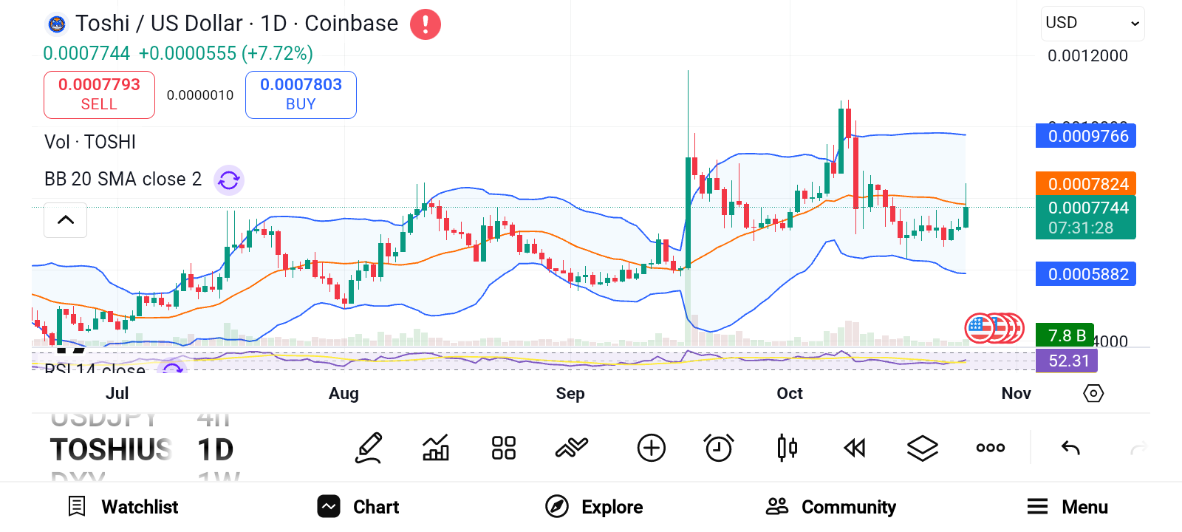Open the indicators chart icon
Viewport: 1182px width, 532px height.
coord(436,448)
